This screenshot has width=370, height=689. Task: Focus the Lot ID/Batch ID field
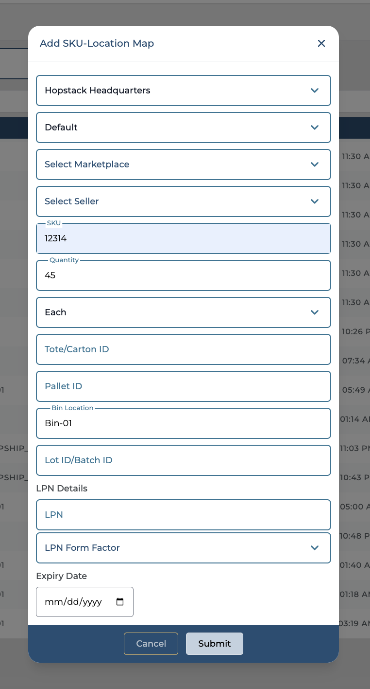tap(183, 460)
